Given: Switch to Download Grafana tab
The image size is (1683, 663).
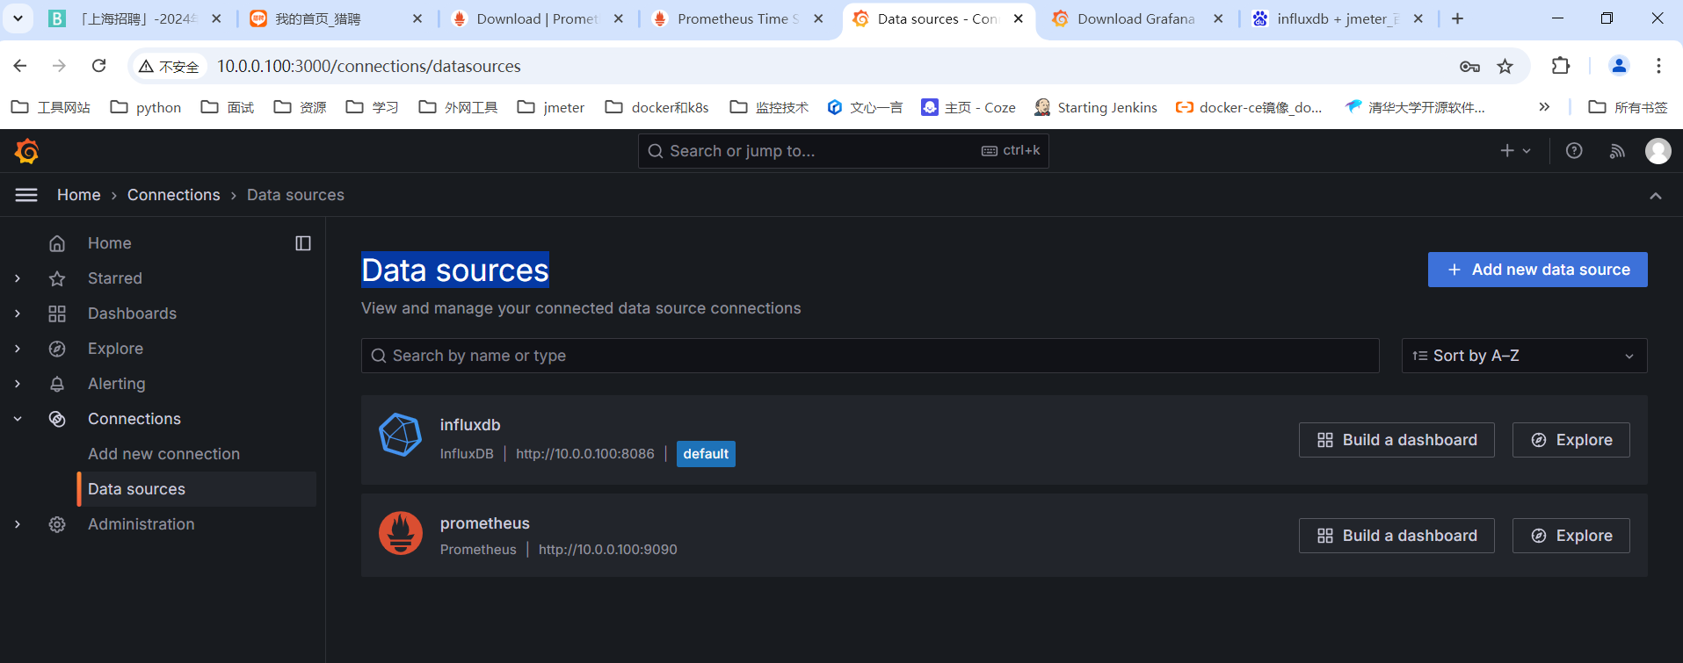Looking at the screenshot, I should point(1137,18).
